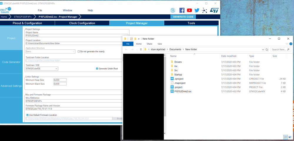Select the .mxproject file row
The width and height of the screenshot is (294, 141).
[x=228, y=83]
